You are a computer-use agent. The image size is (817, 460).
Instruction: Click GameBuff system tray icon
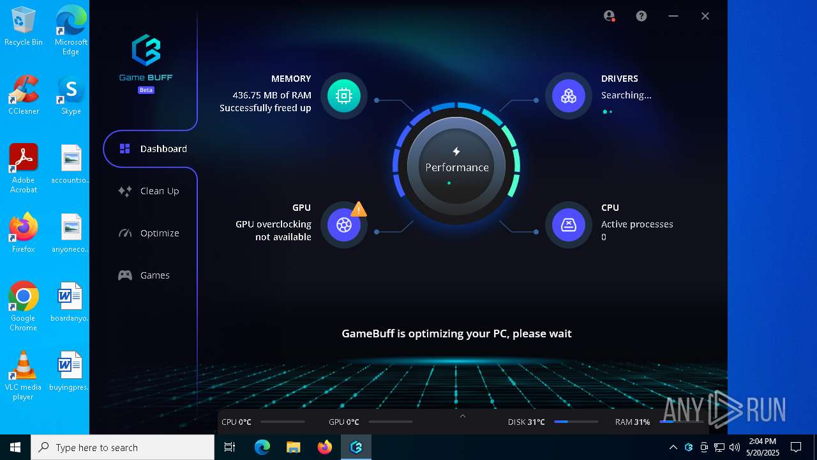coord(689,447)
